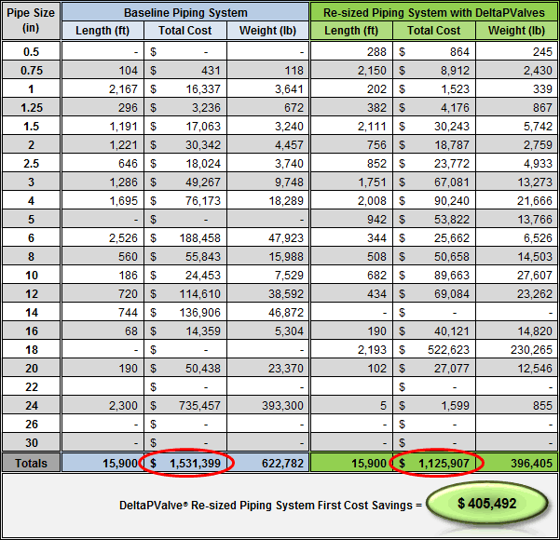Click the cost value 30,243
Screen dimensions: 560x540
(x=452, y=127)
